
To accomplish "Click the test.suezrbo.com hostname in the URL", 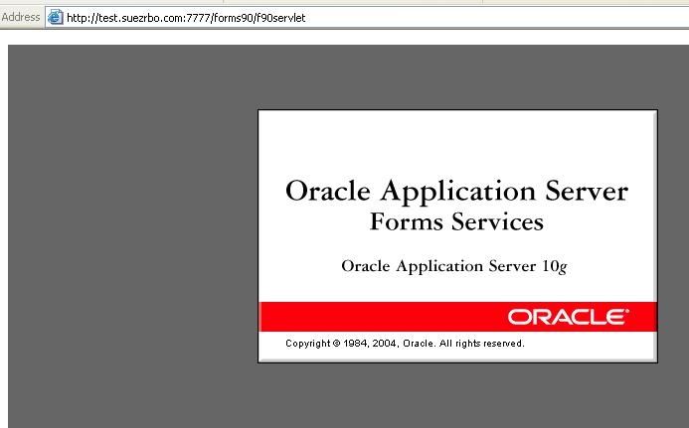I will (x=138, y=18).
